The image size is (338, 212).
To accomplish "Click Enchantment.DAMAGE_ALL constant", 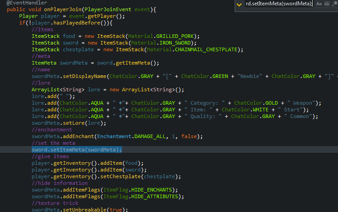I will (131, 137).
